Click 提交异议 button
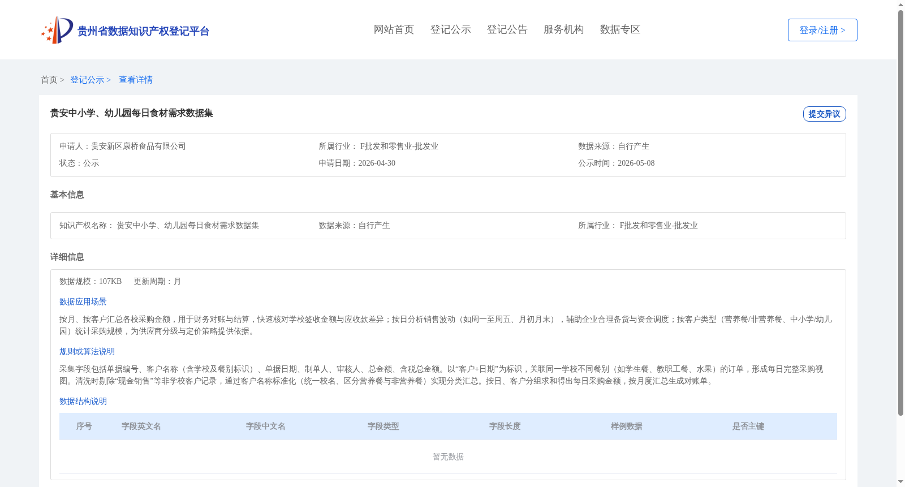The width and height of the screenshot is (905, 487). pyautogui.click(x=824, y=114)
